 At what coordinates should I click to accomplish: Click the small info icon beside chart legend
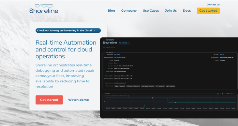pyautogui.click(x=128, y=96)
